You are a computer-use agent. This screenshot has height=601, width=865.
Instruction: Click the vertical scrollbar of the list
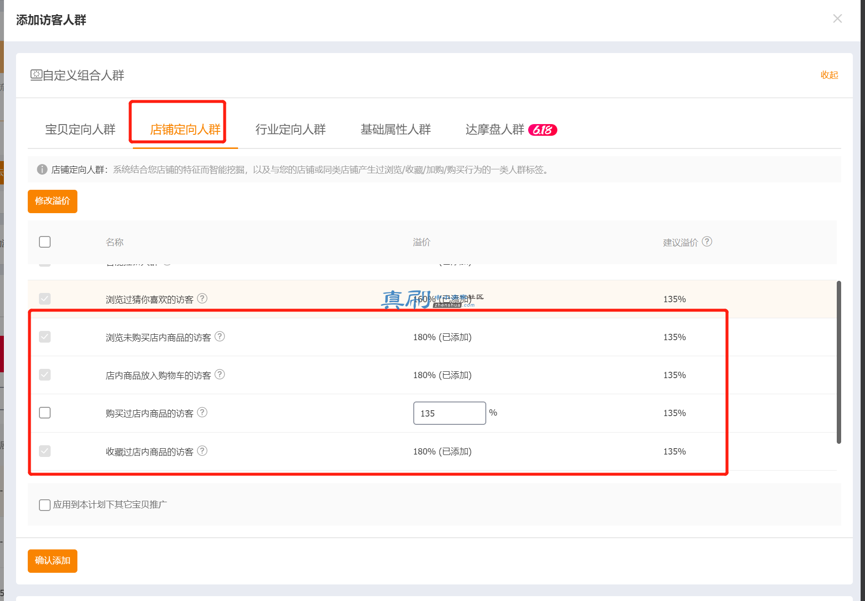pos(839,362)
